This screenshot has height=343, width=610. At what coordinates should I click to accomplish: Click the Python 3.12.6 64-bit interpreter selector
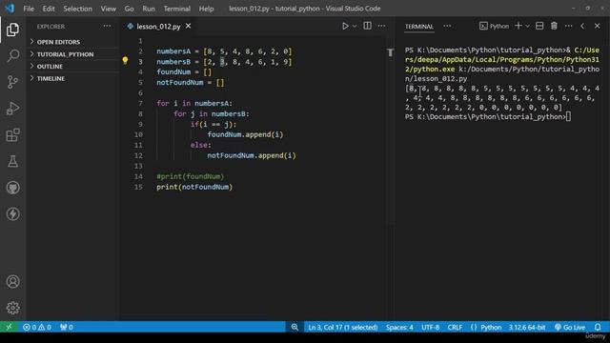527,327
